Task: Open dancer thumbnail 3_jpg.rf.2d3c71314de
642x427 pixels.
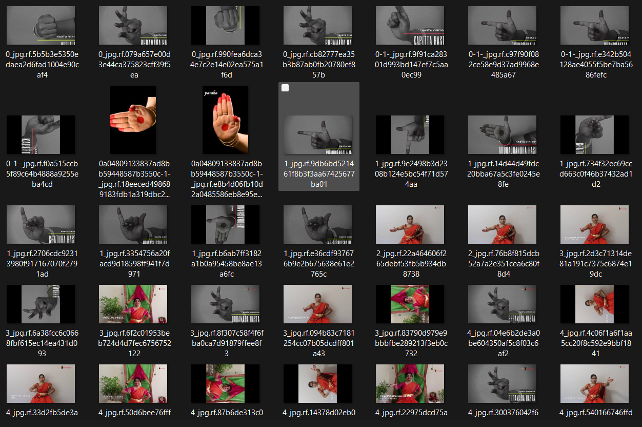Action: tap(594, 225)
